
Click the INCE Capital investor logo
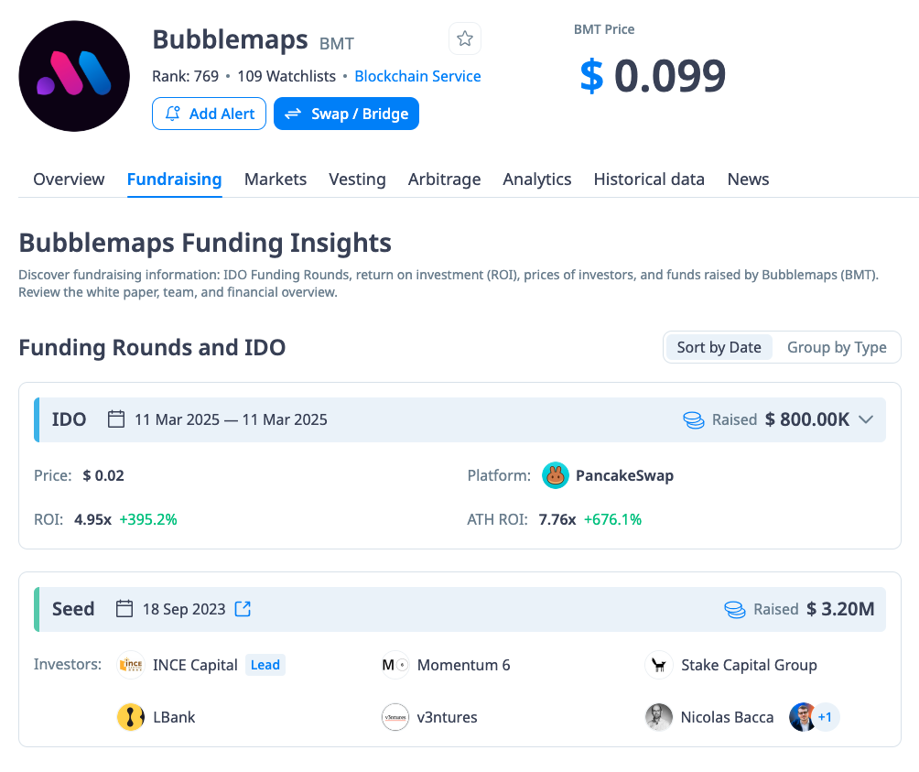tap(130, 665)
